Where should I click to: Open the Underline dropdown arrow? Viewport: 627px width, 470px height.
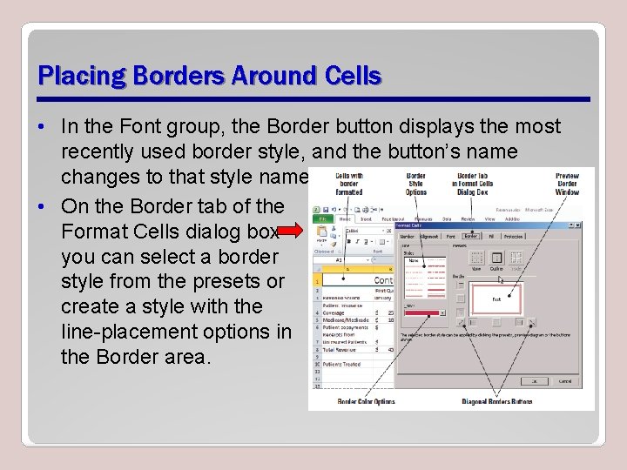pyautogui.click(x=372, y=241)
